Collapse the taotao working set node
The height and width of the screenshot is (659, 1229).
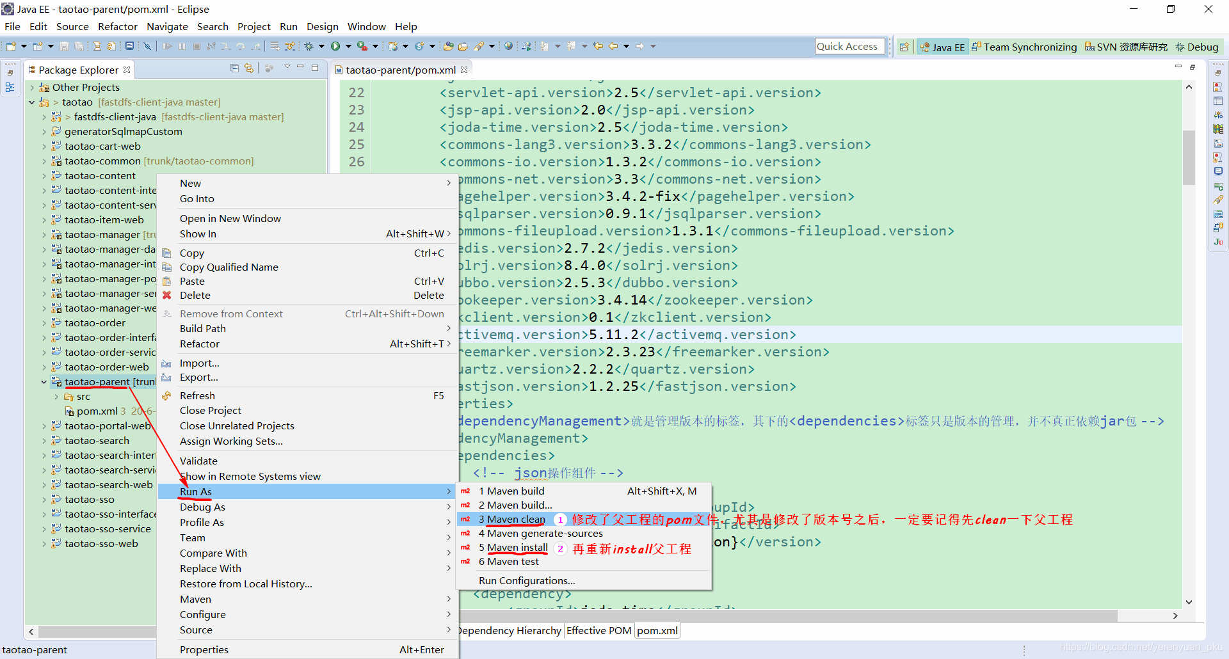click(x=32, y=102)
